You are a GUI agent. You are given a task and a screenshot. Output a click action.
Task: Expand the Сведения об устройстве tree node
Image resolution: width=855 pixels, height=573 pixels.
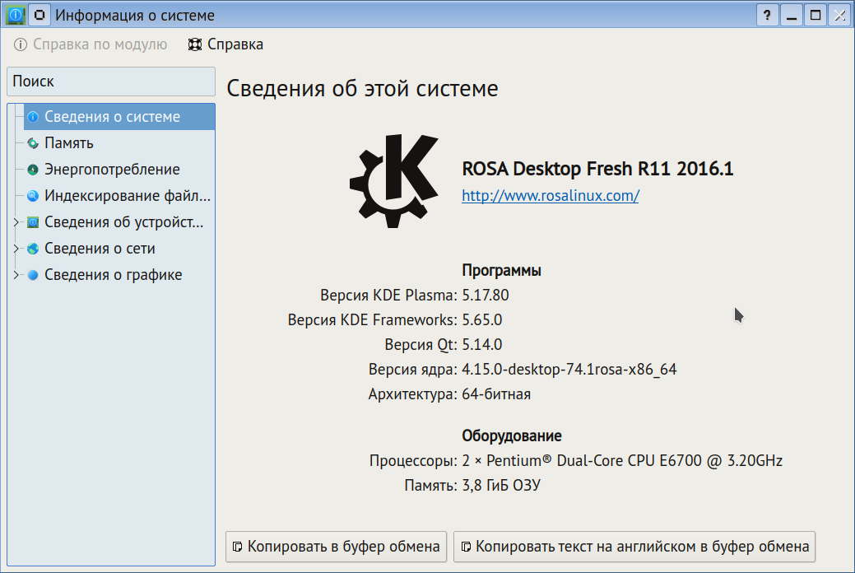tap(16, 222)
